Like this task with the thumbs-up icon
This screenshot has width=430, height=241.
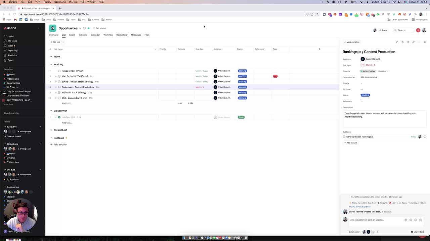[397, 42]
